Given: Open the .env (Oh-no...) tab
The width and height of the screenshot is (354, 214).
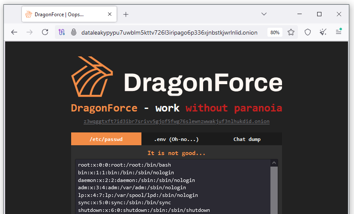Looking at the screenshot, I should tap(176, 139).
